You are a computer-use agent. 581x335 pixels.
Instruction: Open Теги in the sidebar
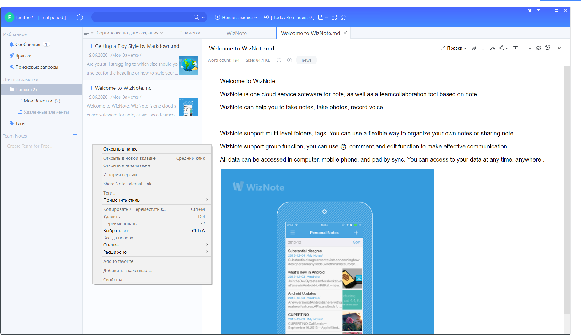pos(20,123)
